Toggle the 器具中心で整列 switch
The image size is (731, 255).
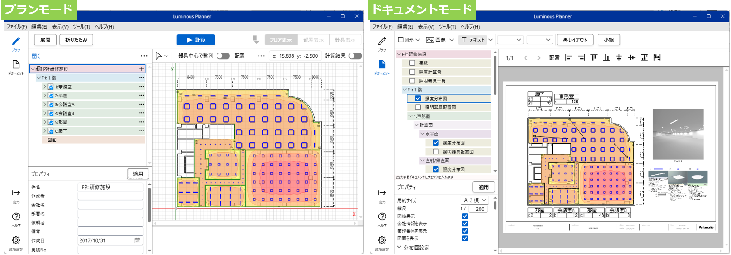223,56
